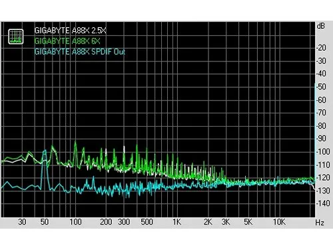Click the "50" frequency axis label
Viewport: 333px width, 250px height.
pyautogui.click(x=45, y=222)
